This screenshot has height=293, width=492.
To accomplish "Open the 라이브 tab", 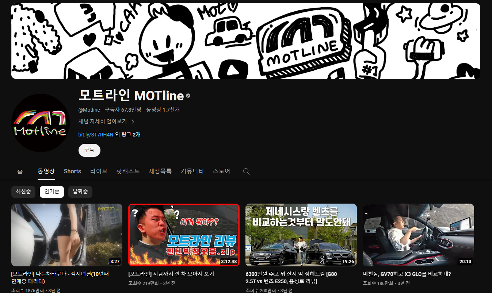I will [x=99, y=171].
